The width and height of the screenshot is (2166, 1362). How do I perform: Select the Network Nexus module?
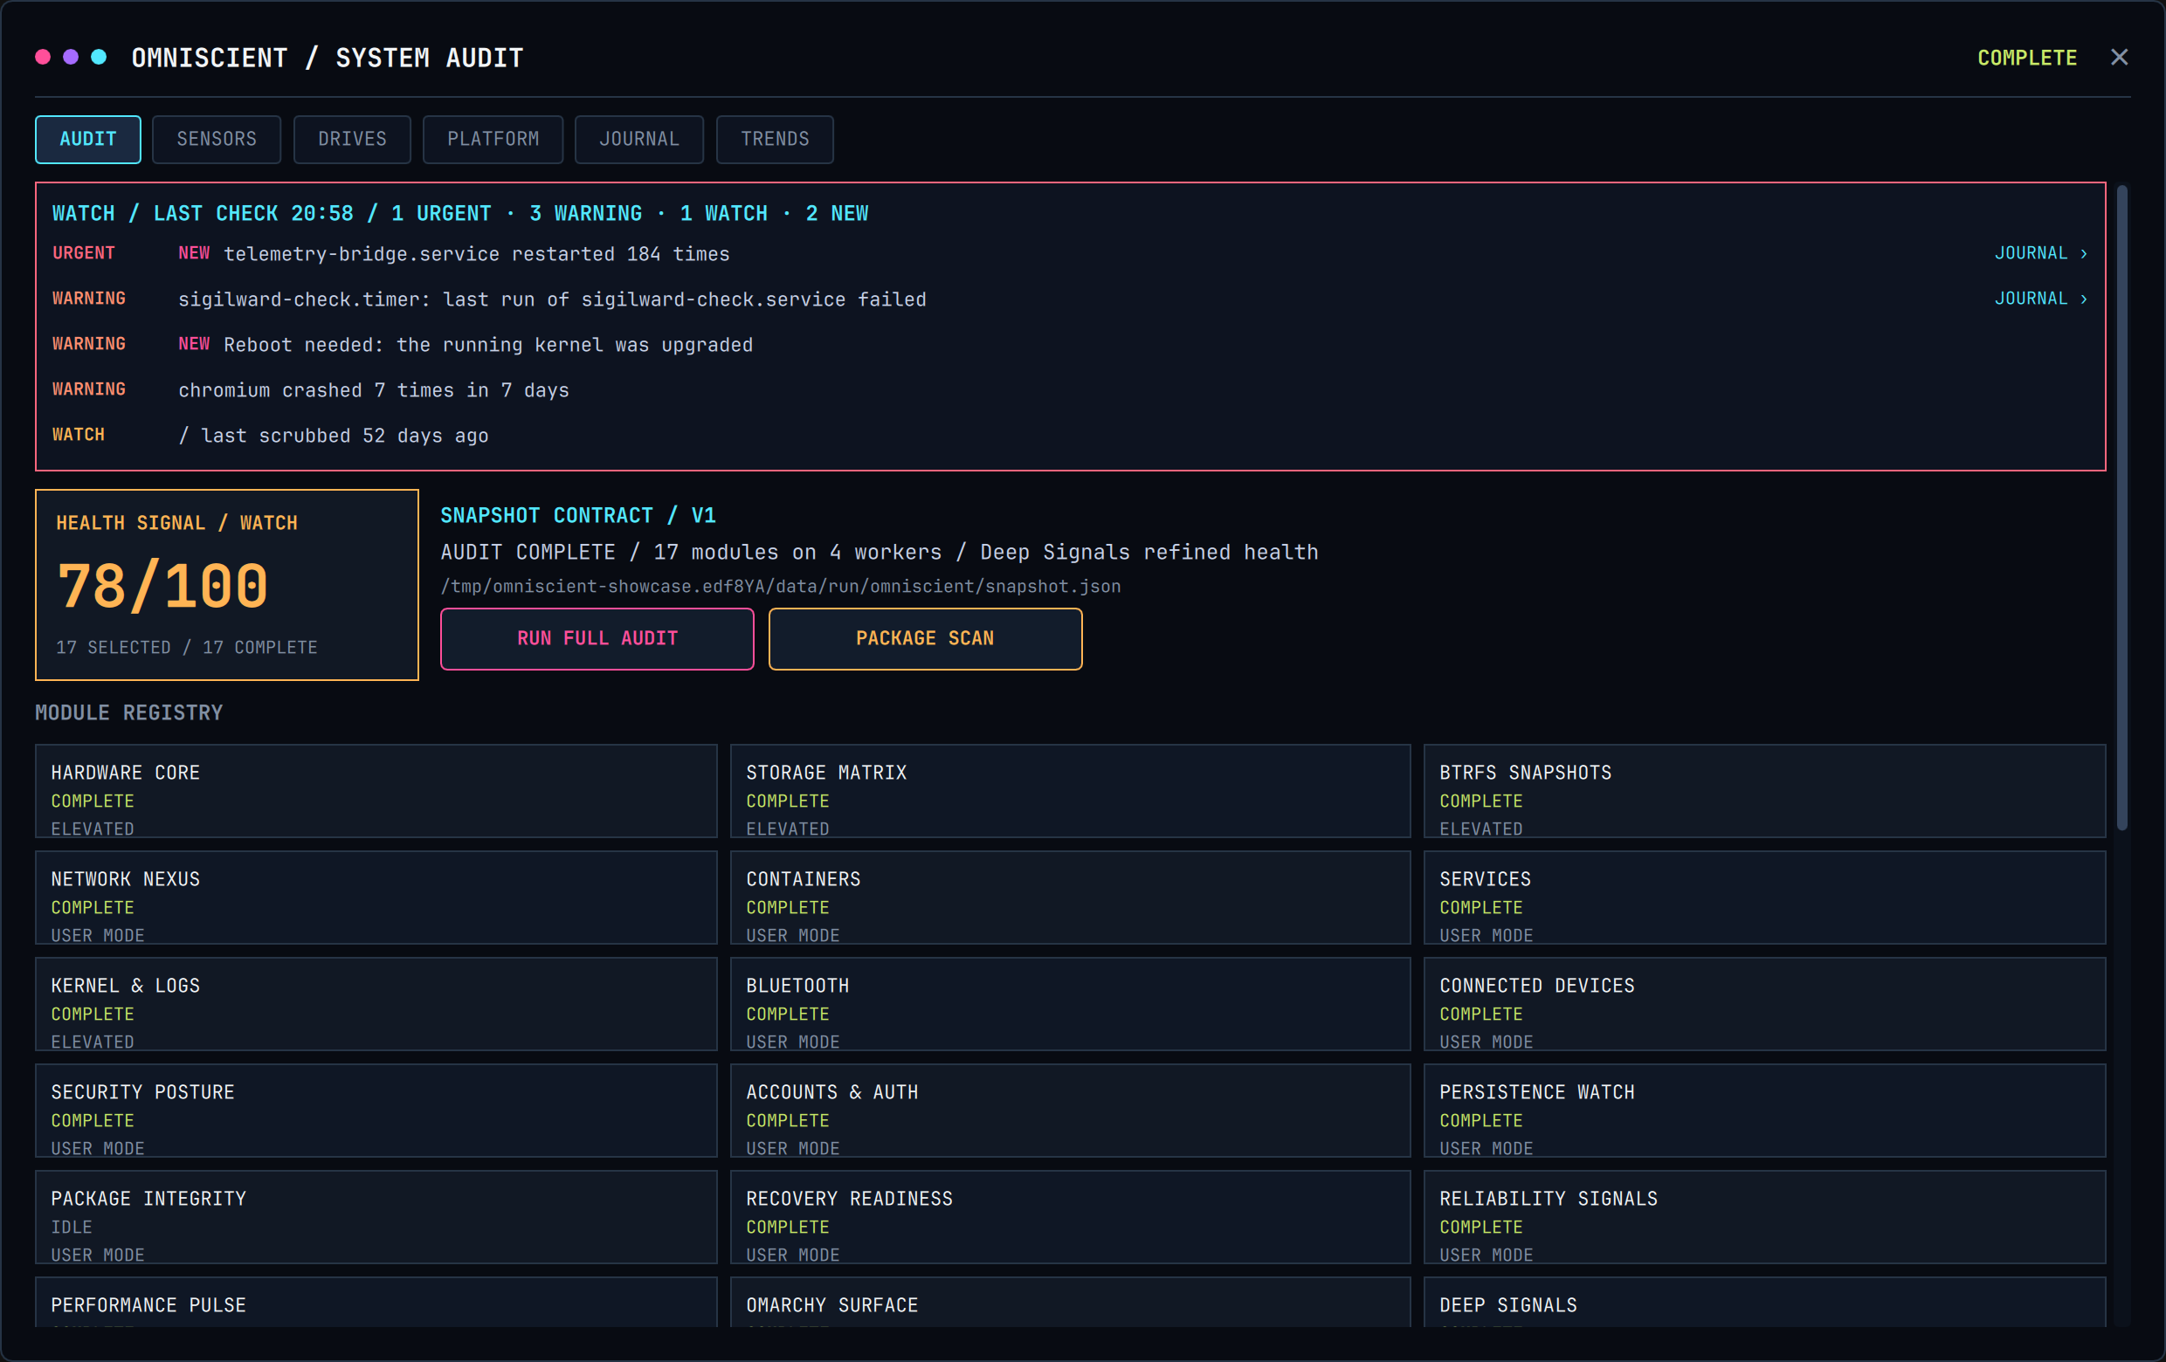click(376, 898)
